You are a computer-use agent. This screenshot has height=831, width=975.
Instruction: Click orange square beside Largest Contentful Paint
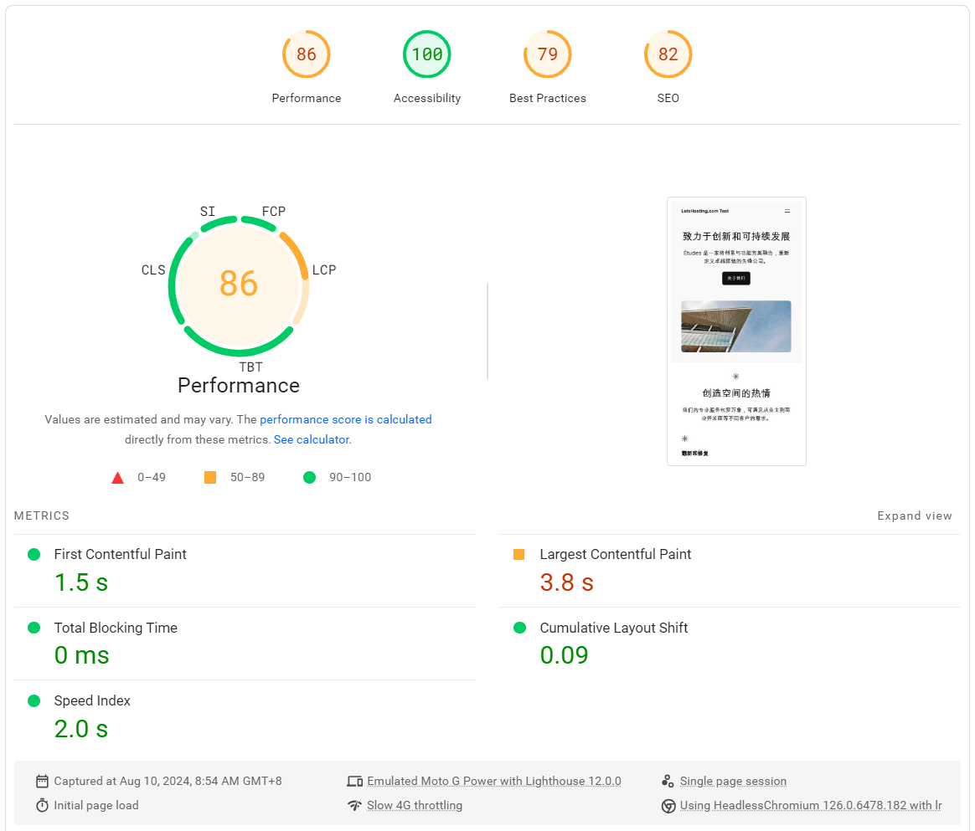[519, 555]
